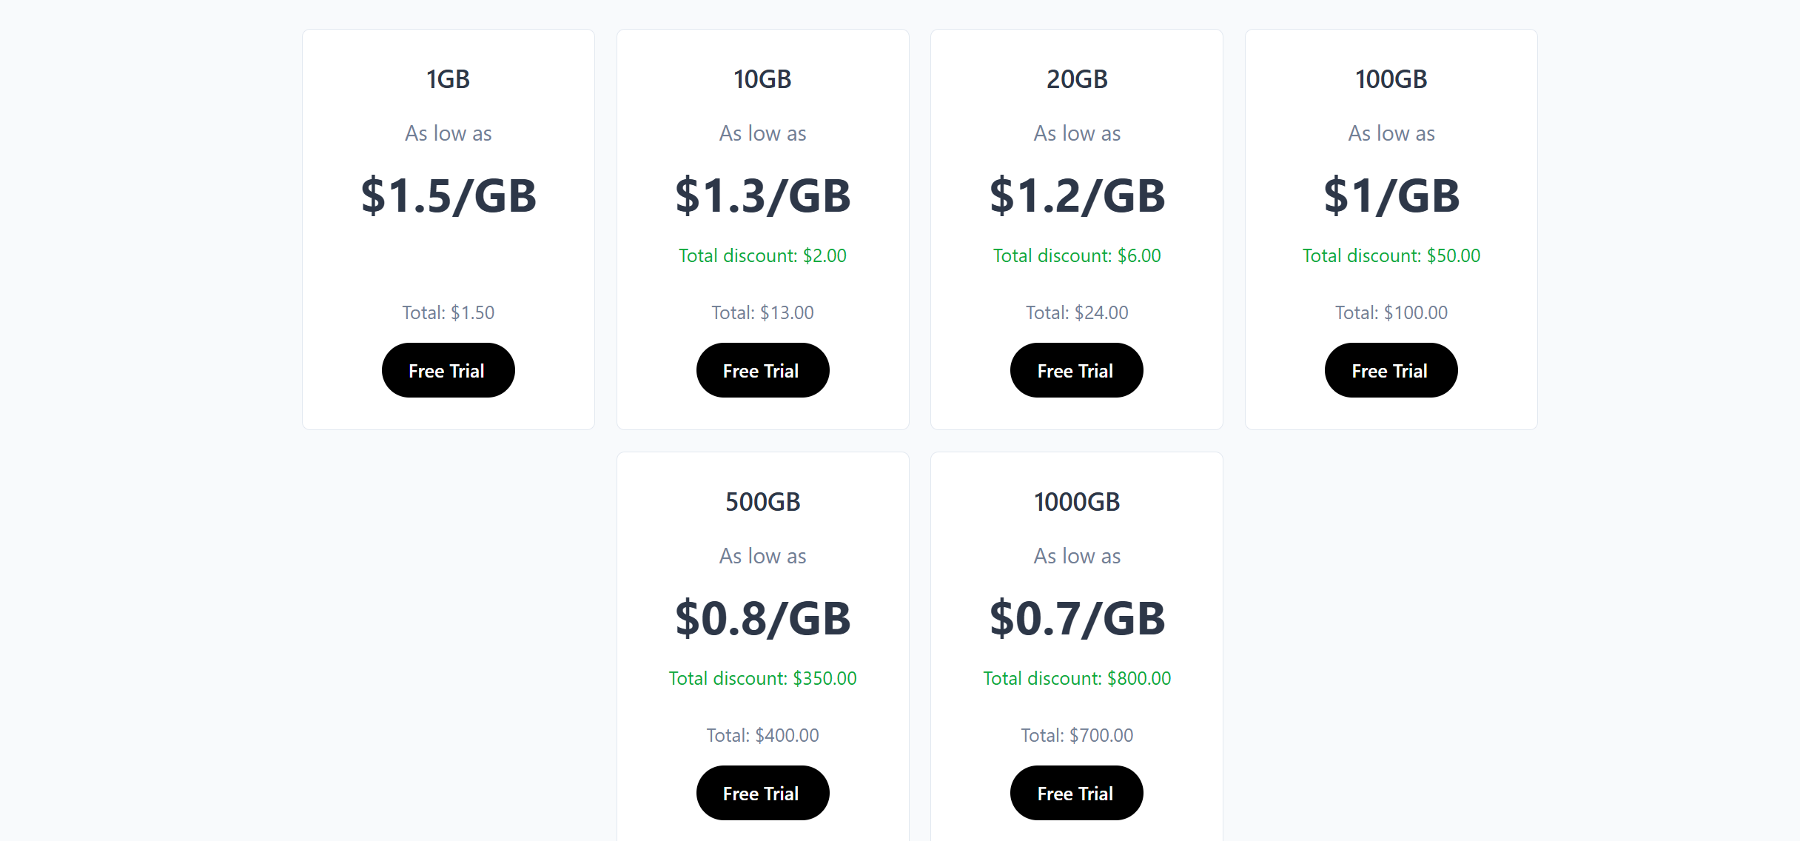Select the $0.8/GB price text
The height and width of the screenshot is (841, 1800).
[x=762, y=619]
